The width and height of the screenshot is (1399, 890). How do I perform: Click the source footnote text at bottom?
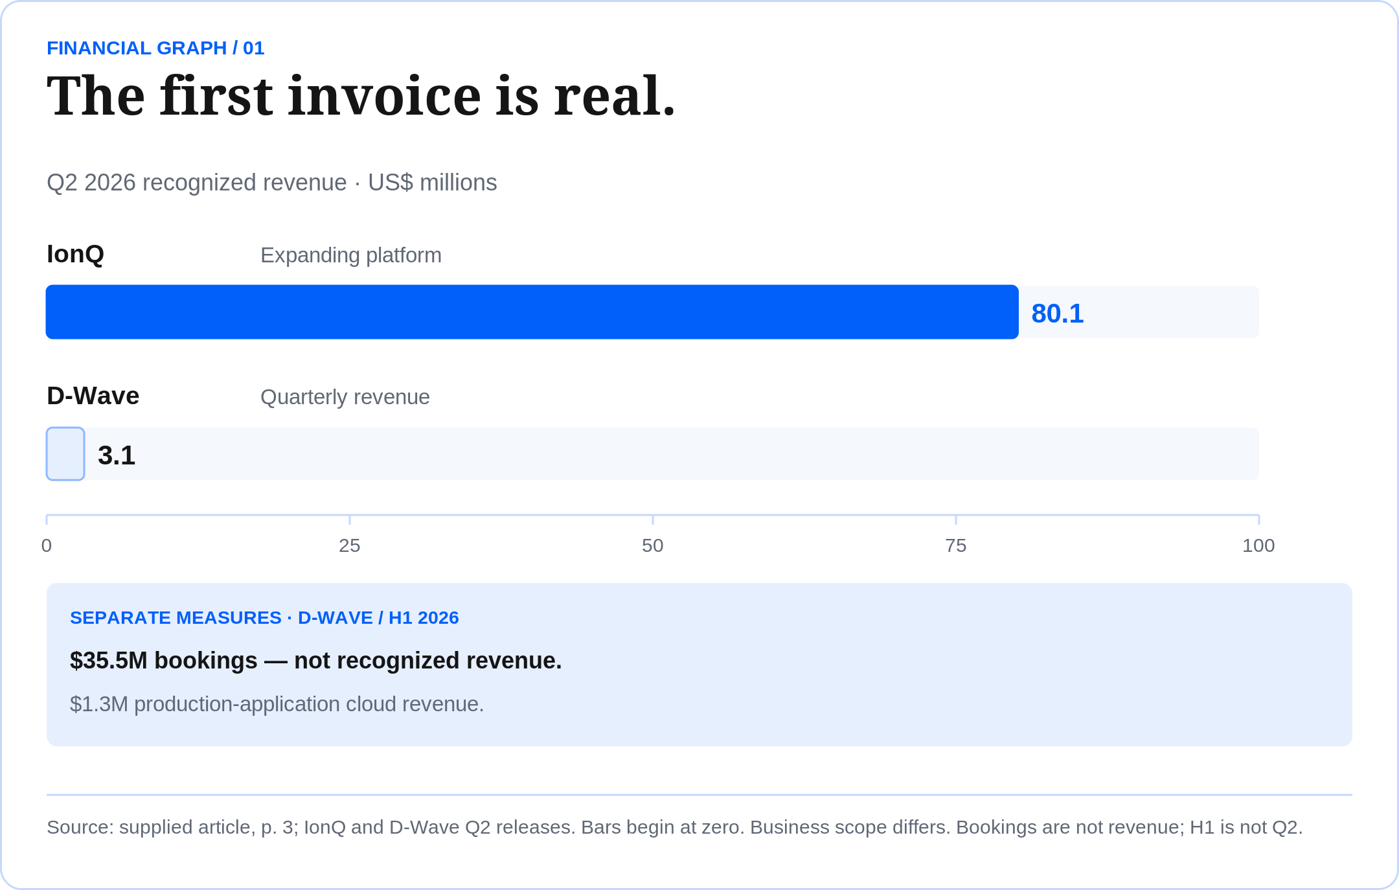pos(675,827)
